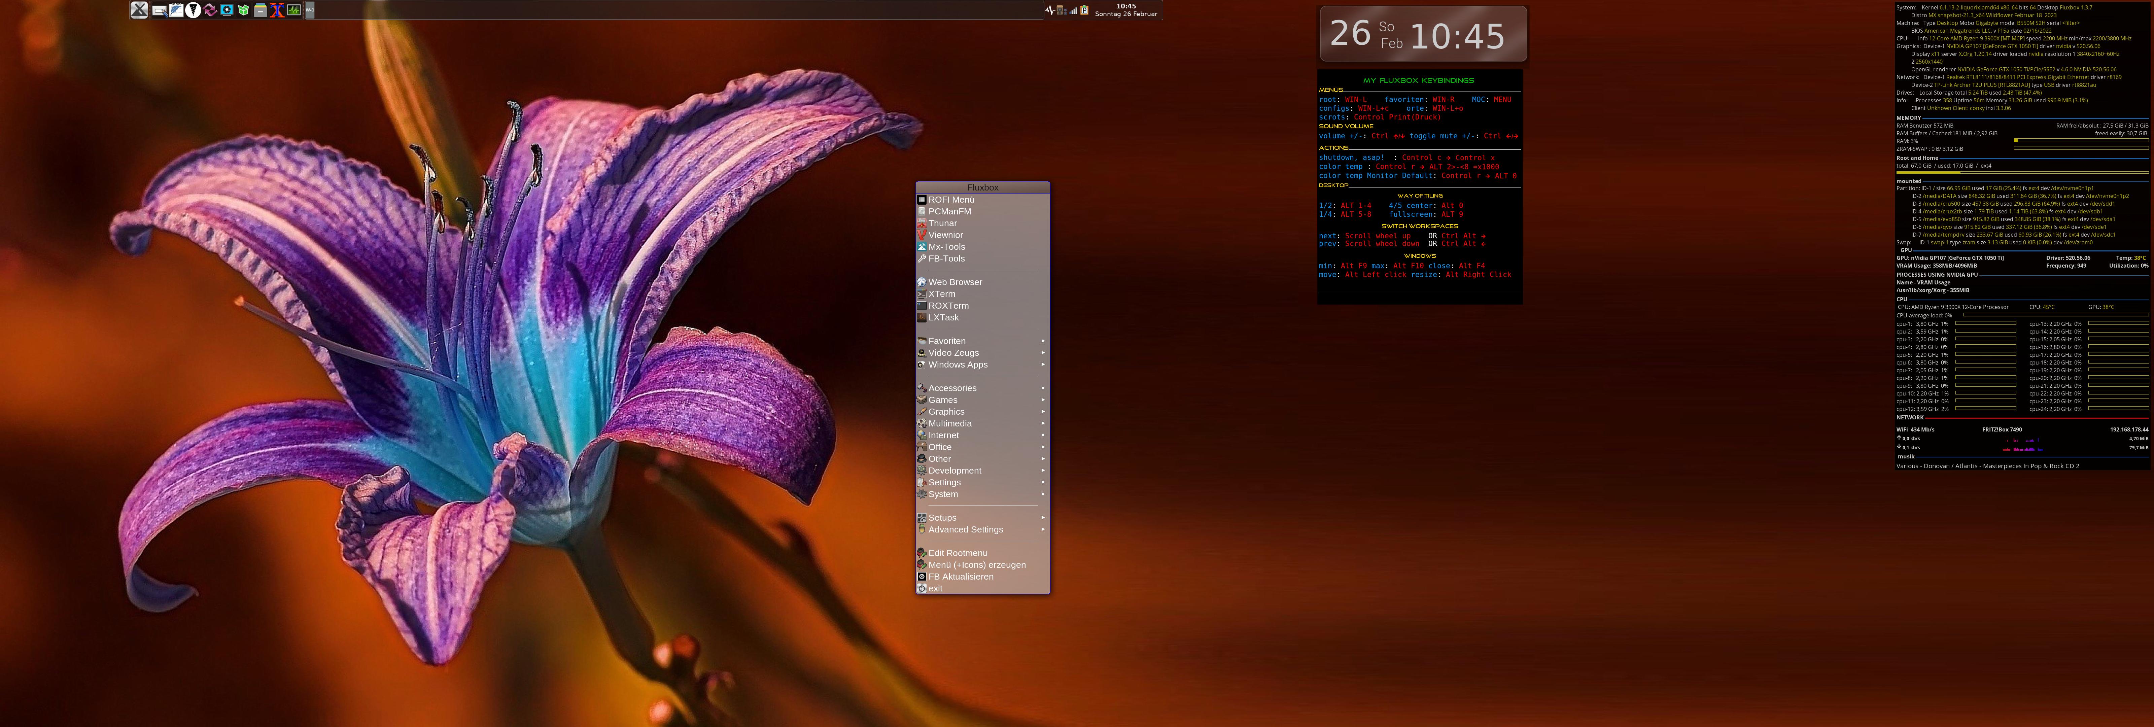Image resolution: width=2154 pixels, height=727 pixels.
Task: Open the Settings menu category
Action: (x=982, y=483)
